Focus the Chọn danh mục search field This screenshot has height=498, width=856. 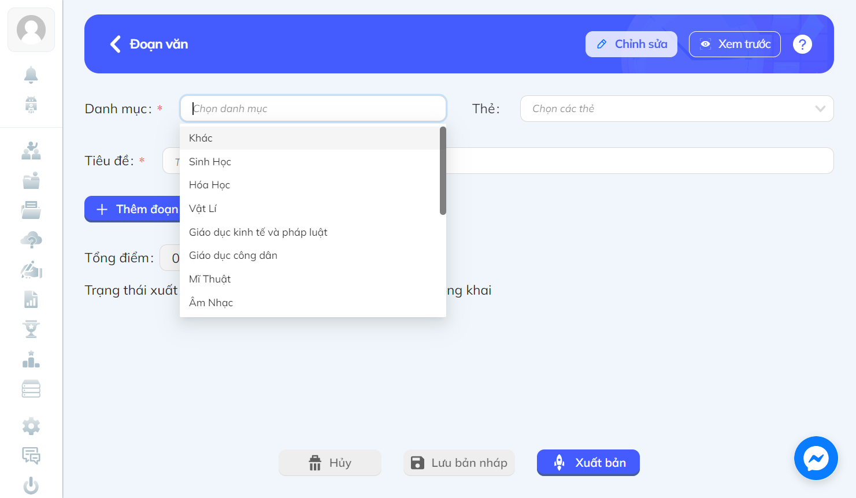coord(313,109)
